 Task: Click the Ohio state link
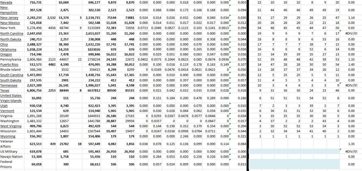4,45
